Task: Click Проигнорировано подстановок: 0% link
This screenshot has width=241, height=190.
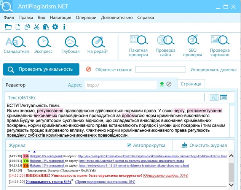Action: click(x=105, y=182)
